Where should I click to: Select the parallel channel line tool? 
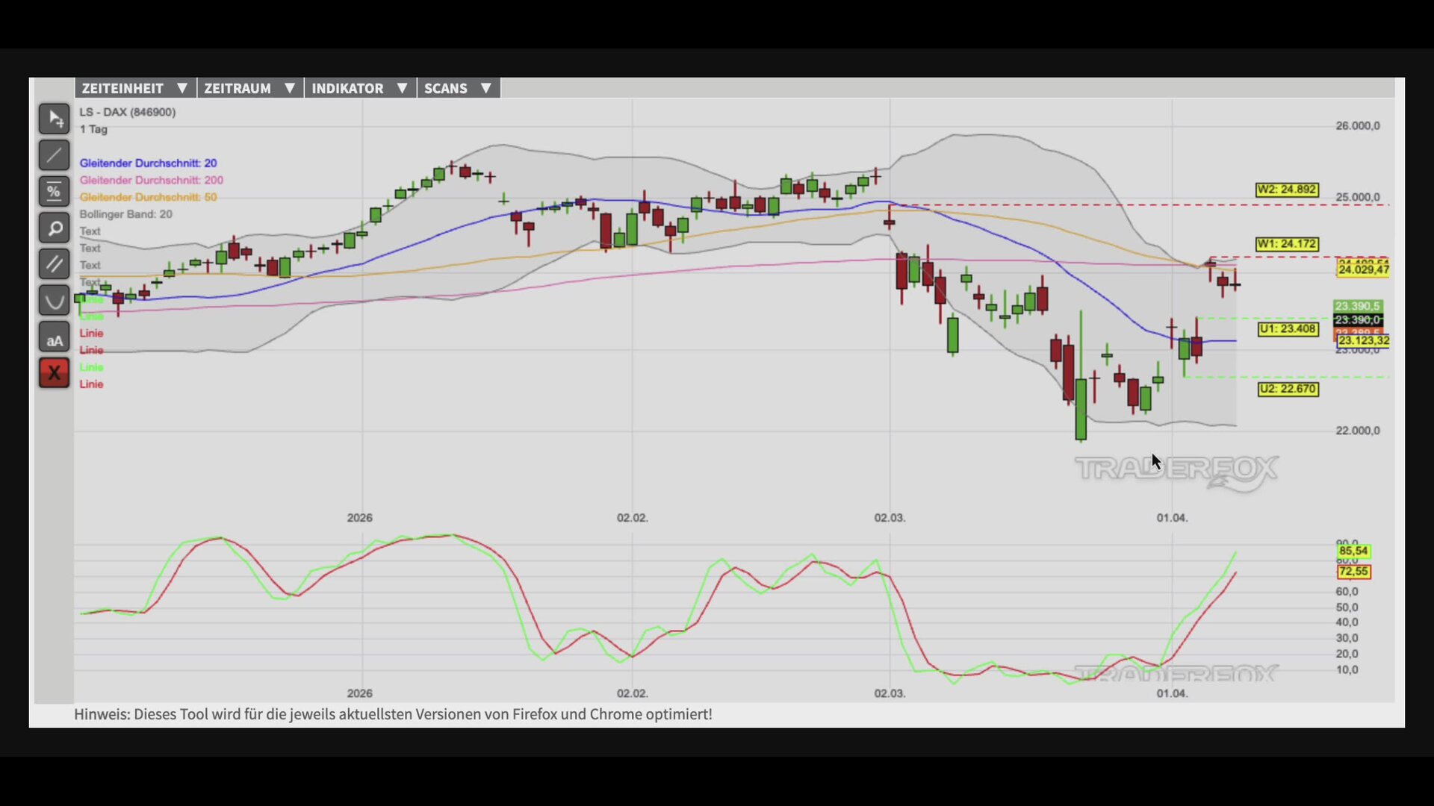(54, 264)
